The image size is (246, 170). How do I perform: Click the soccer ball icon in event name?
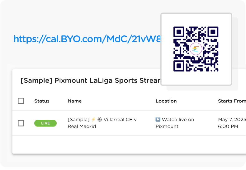coord(100,119)
